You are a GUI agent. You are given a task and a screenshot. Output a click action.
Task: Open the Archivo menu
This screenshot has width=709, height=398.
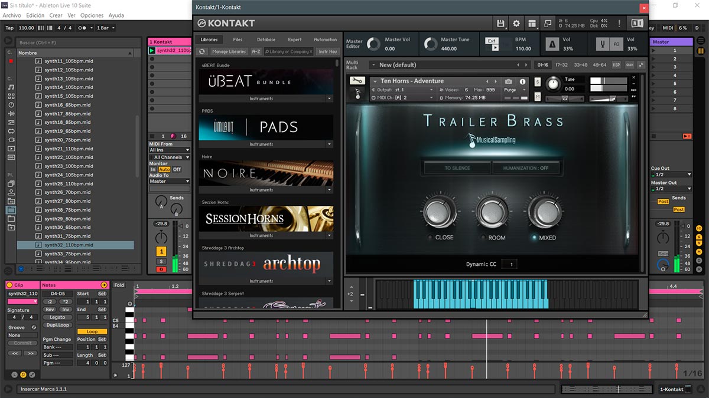coord(12,15)
